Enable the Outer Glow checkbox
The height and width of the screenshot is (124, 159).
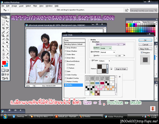66,54
